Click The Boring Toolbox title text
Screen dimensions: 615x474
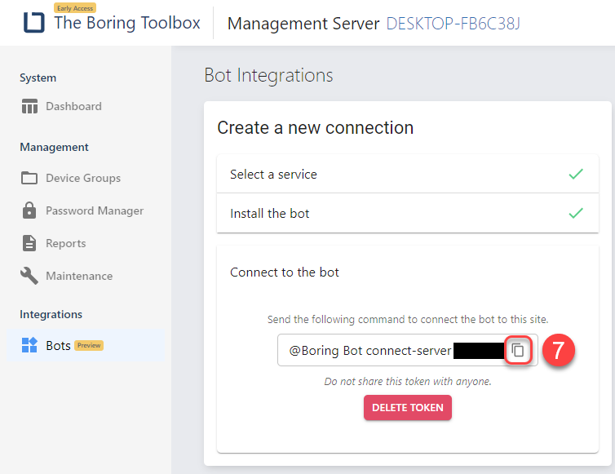pyautogui.click(x=127, y=23)
